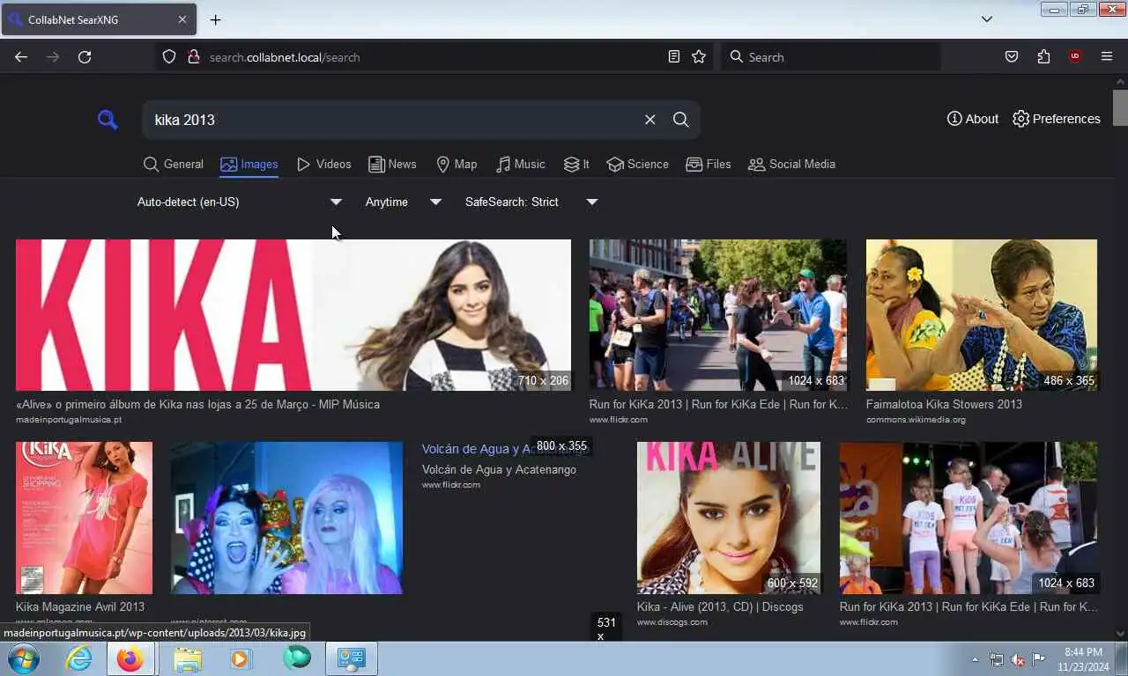Switch to the It tab
This screenshot has height=676, width=1128.
[576, 164]
